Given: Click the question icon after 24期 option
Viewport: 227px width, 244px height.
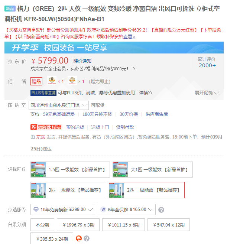Looking at the screenshot, I should click(x=87, y=238).
